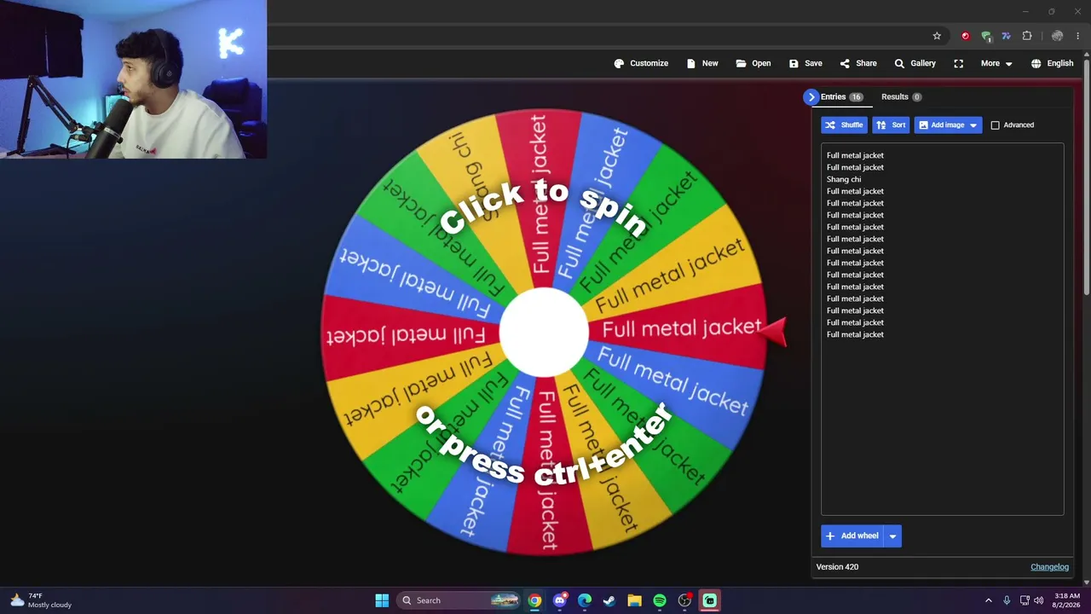Sort the wheel entries
This screenshot has height=614, width=1091.
tap(891, 125)
